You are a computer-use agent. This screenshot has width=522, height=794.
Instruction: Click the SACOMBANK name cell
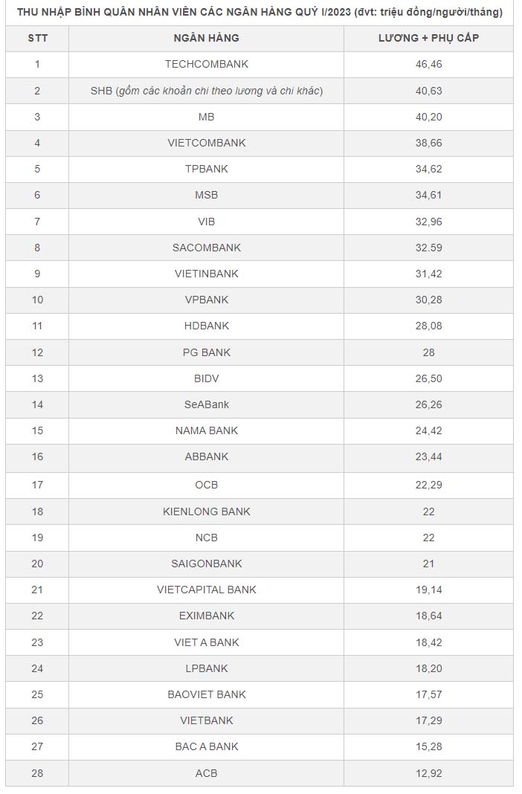[x=206, y=248]
